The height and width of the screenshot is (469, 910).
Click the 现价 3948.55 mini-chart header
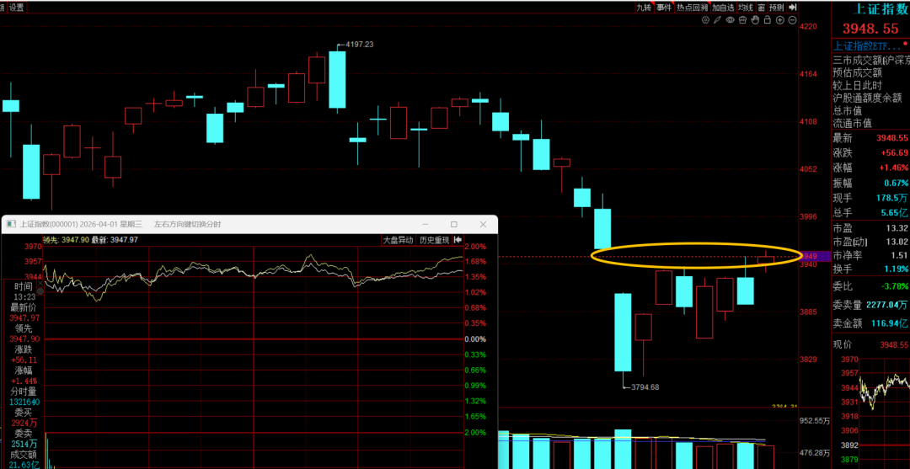pyautogui.click(x=870, y=344)
